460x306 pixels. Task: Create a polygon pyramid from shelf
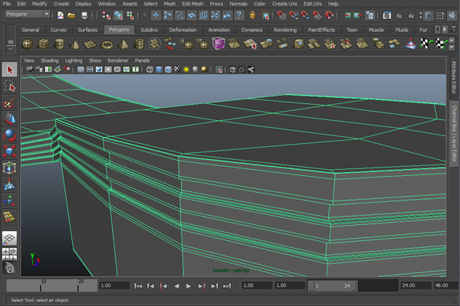[123, 44]
